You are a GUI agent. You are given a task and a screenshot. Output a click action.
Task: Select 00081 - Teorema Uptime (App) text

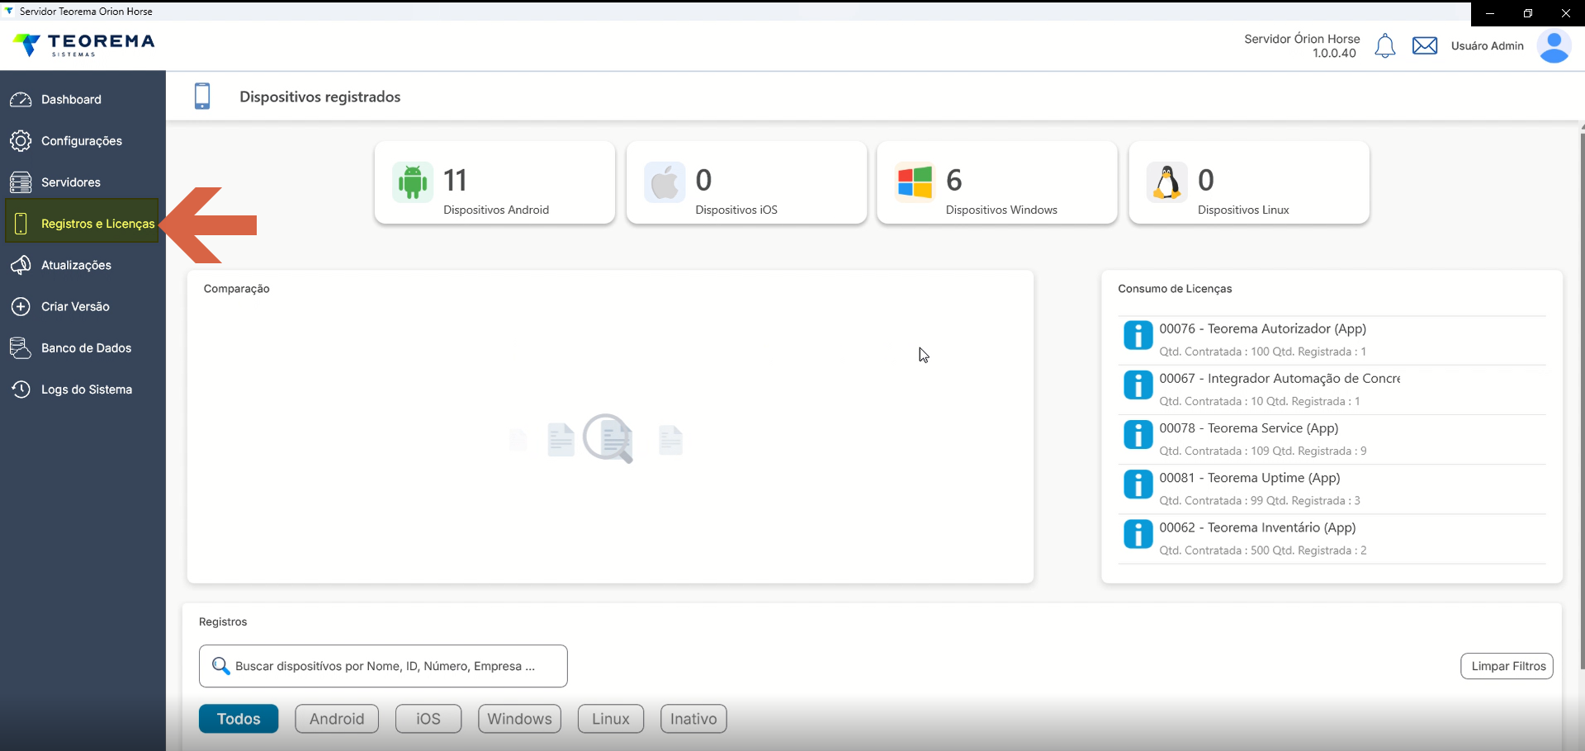click(1250, 477)
